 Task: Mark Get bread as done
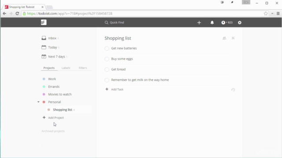point(107,69)
